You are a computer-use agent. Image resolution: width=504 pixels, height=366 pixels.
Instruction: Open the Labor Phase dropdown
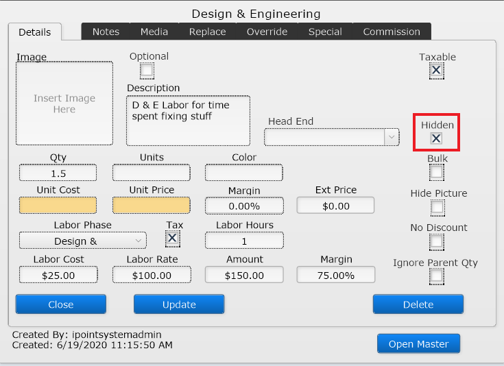tap(82, 241)
